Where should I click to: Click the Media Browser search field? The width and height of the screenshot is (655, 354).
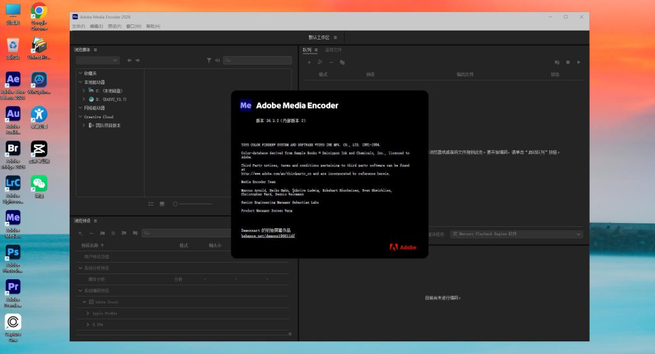(257, 61)
